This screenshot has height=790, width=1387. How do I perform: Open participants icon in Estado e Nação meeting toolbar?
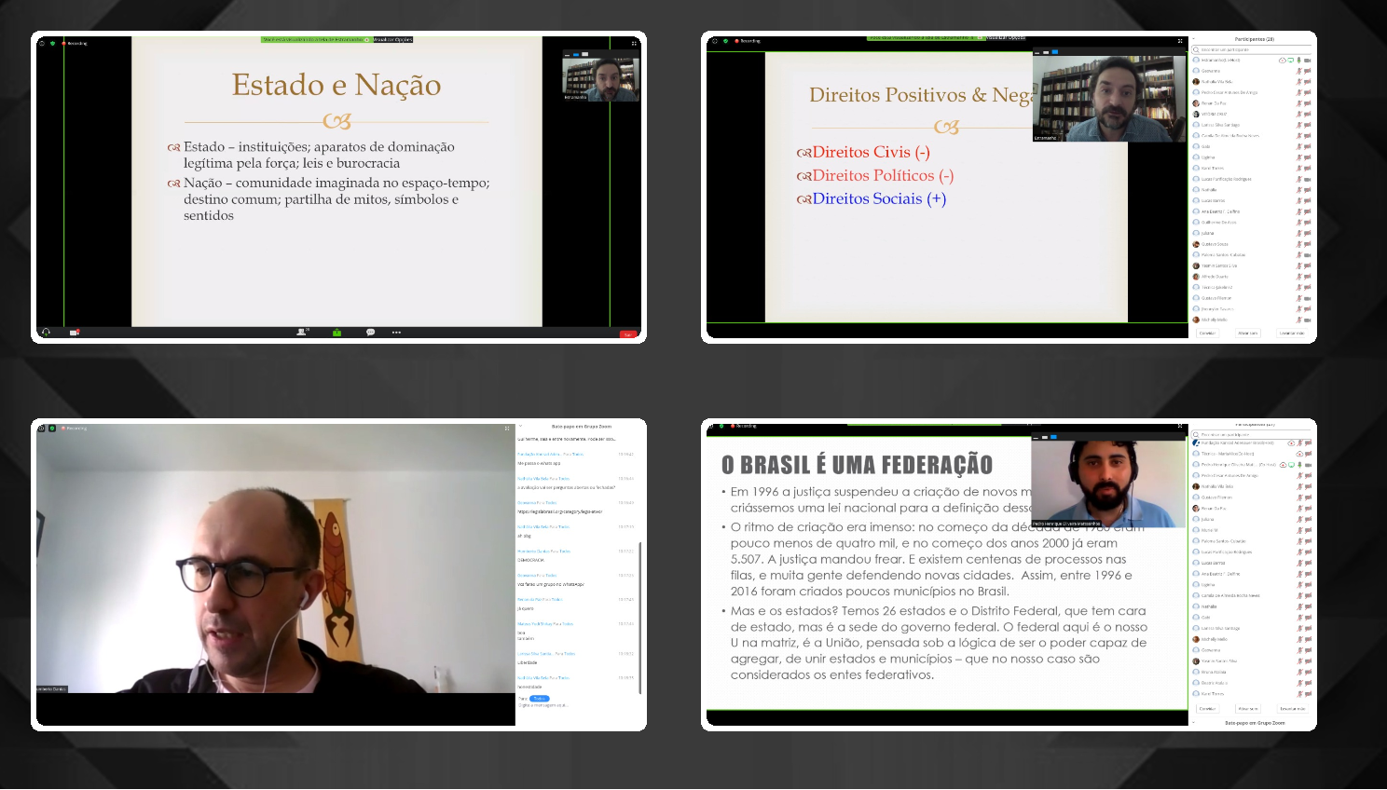coord(302,333)
